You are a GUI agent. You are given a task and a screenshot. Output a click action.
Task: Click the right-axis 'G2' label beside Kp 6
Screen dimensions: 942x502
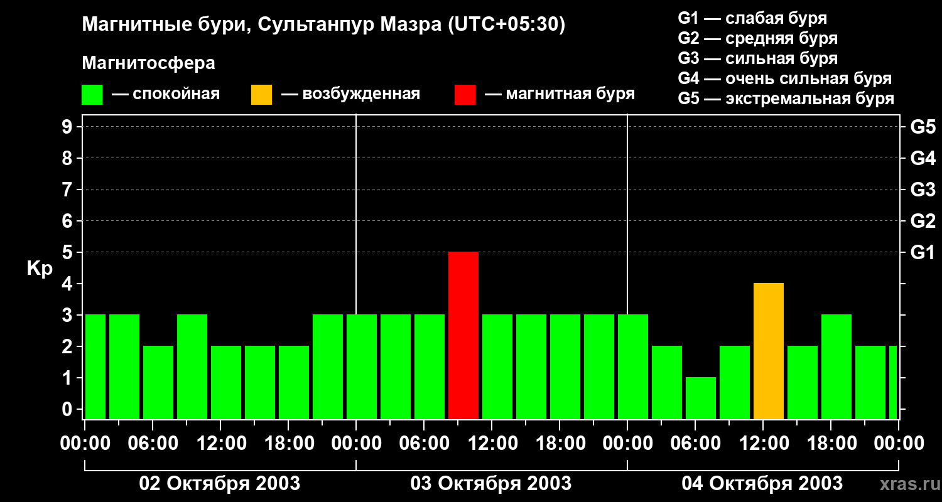[x=923, y=222]
